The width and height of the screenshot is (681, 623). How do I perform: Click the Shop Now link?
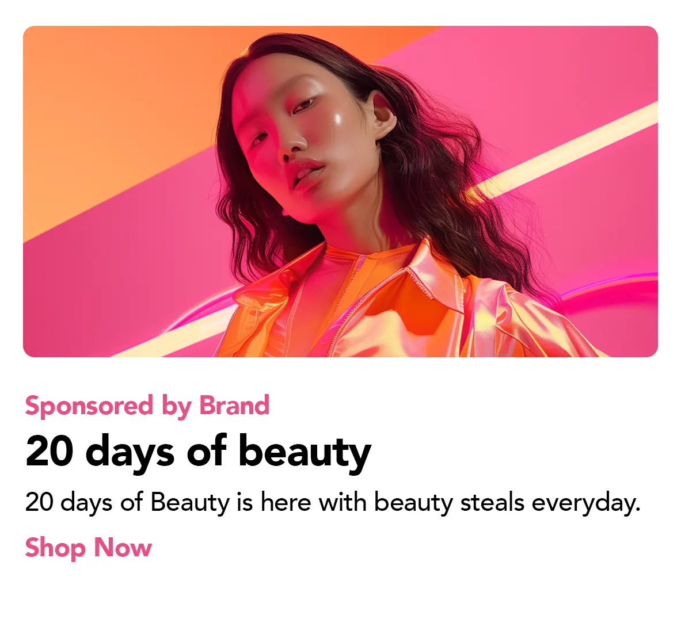pos(89,548)
